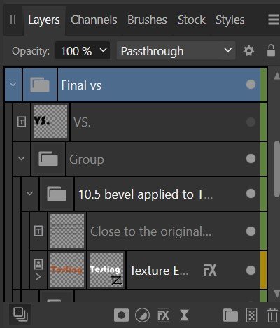Viewport: 280px width, 328px height.
Task: Open the Adjustments icon in bottom toolbar
Action: click(142, 315)
